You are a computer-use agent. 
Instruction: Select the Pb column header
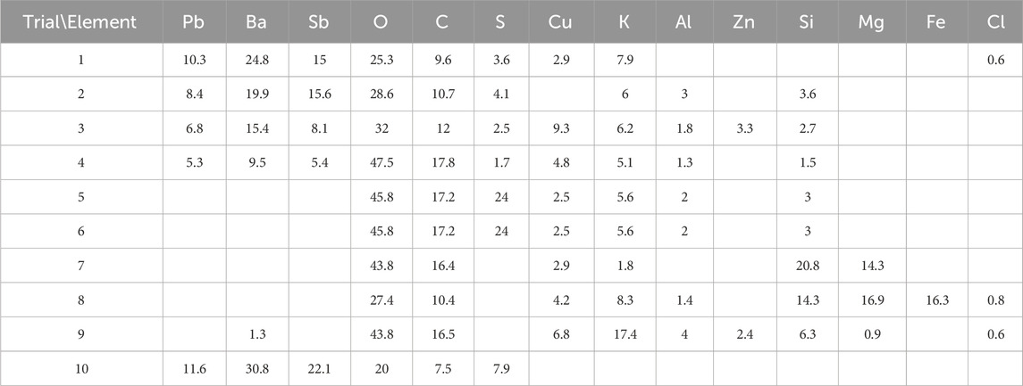coord(194,21)
